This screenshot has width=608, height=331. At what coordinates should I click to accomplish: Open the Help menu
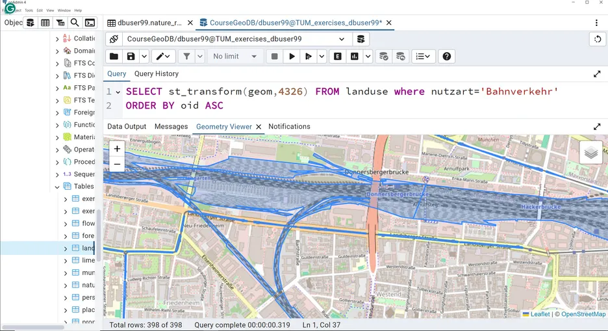(x=78, y=10)
